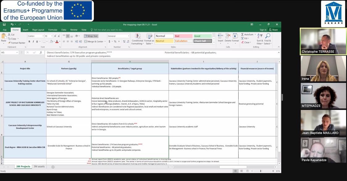347x181 pixels.
Task: Switch to the Data tab
Action: (x=64, y=30)
